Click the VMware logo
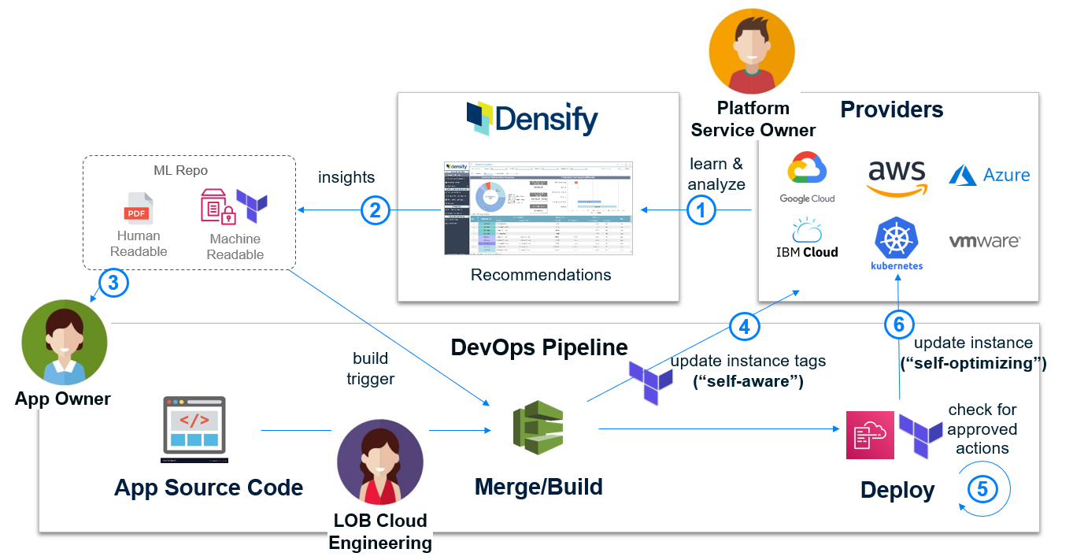1073x560 pixels. tap(985, 241)
